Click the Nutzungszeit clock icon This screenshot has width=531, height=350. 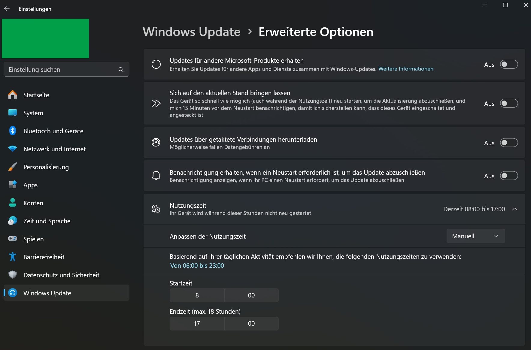click(x=156, y=209)
